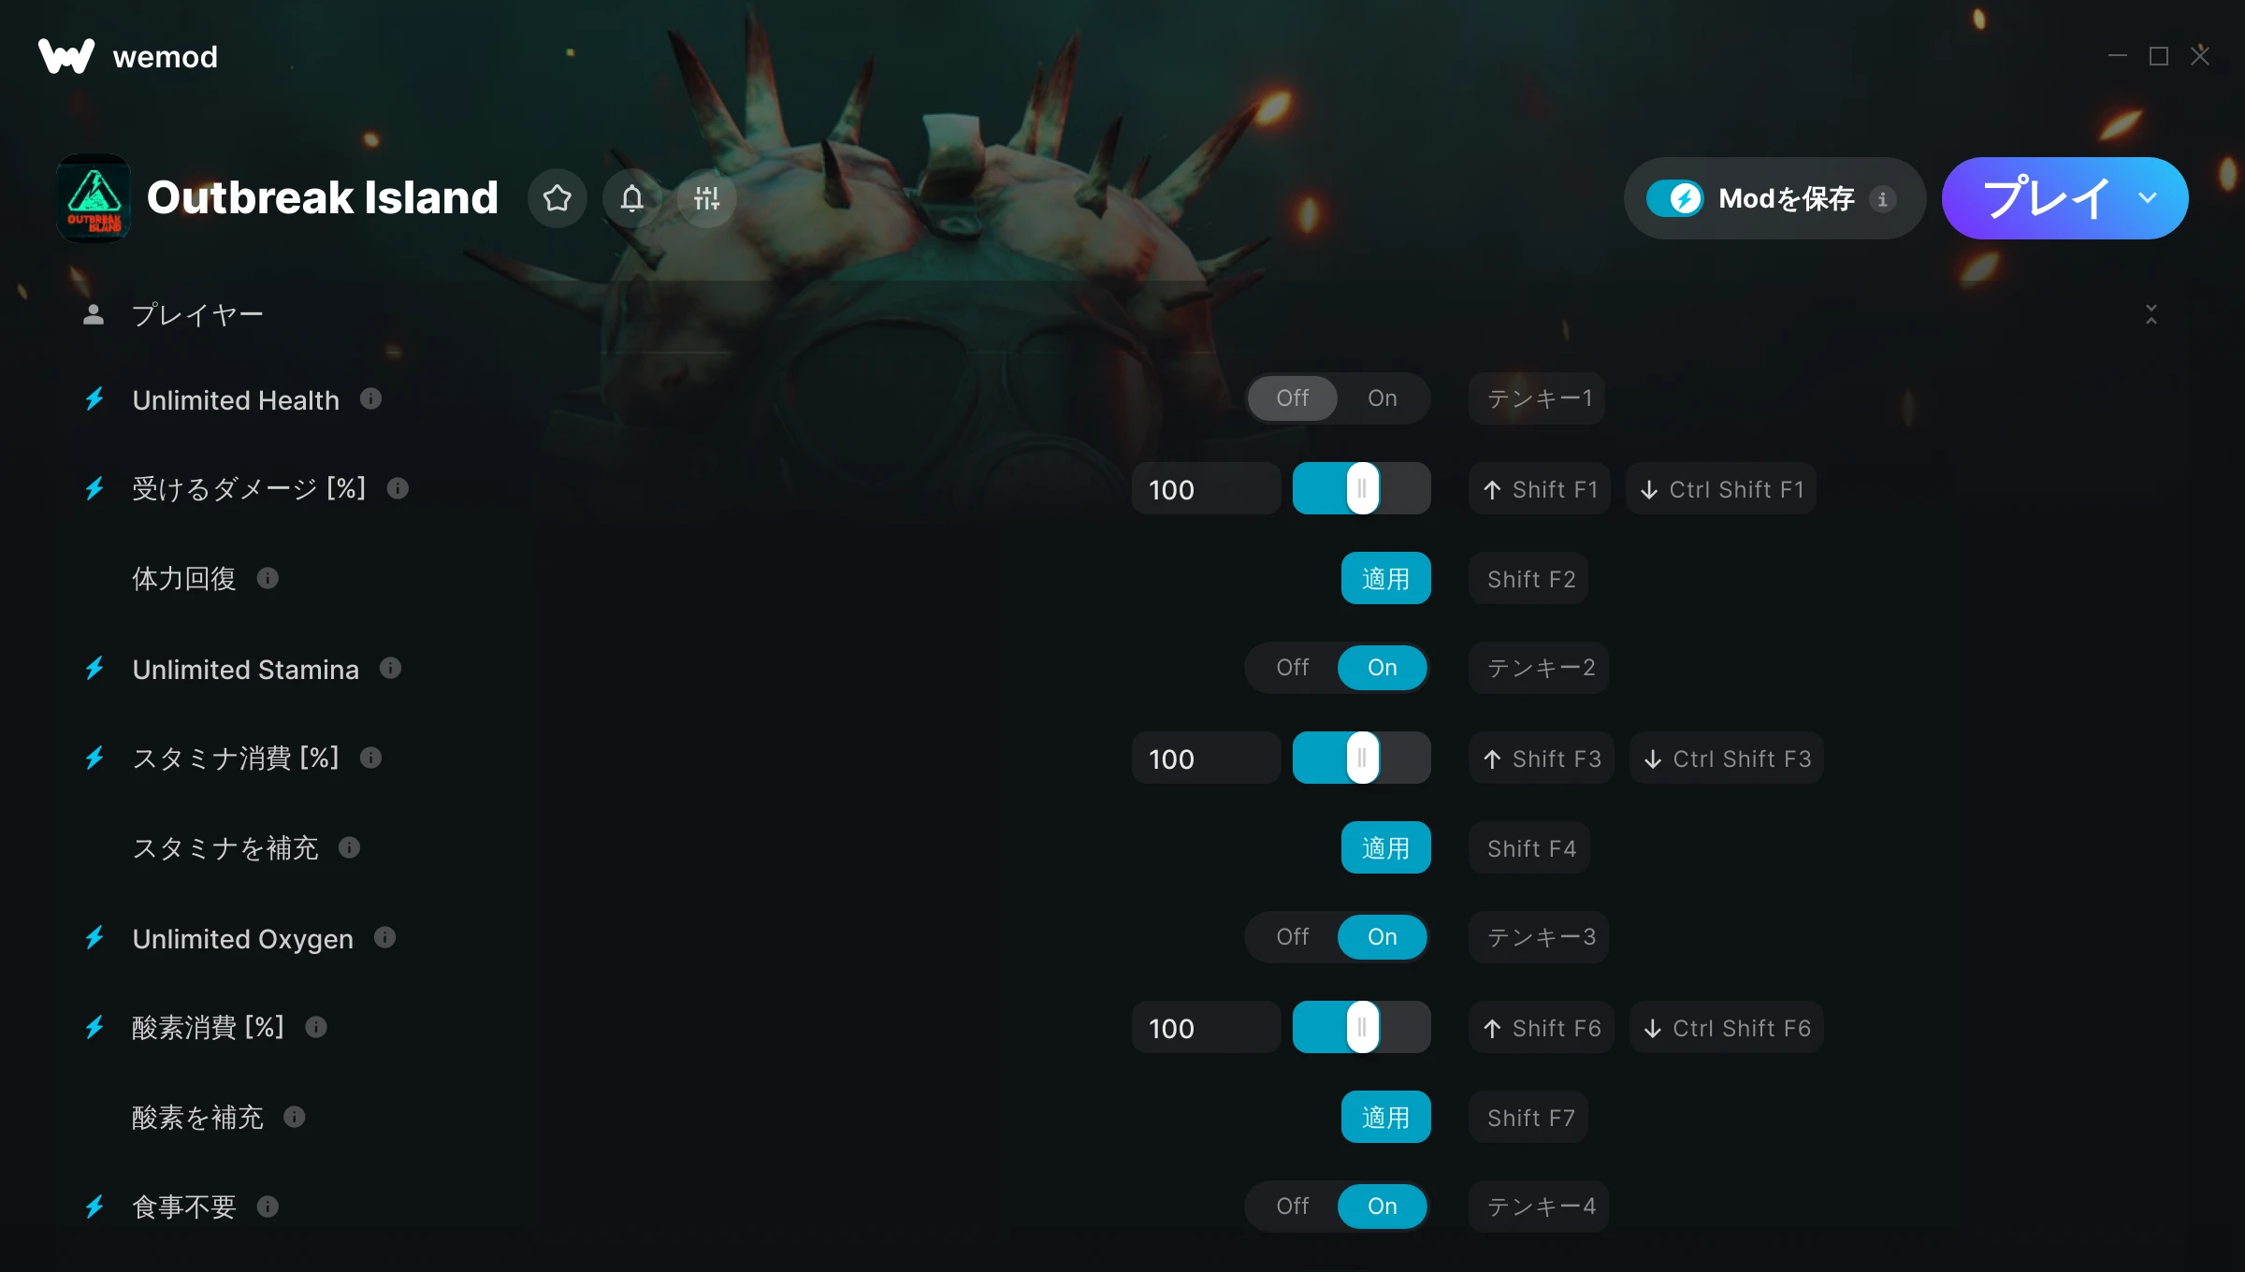Open the mod settings sliders icon
The image size is (2245, 1272).
[x=707, y=198]
